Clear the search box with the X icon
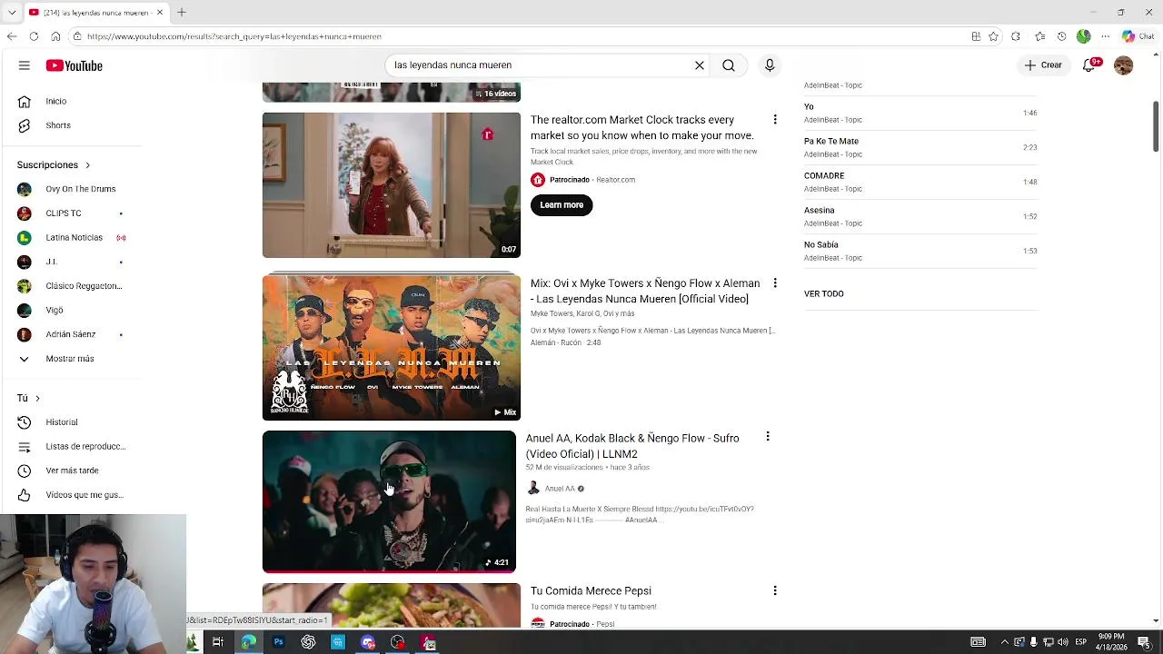The height and width of the screenshot is (654, 1163). tap(700, 65)
